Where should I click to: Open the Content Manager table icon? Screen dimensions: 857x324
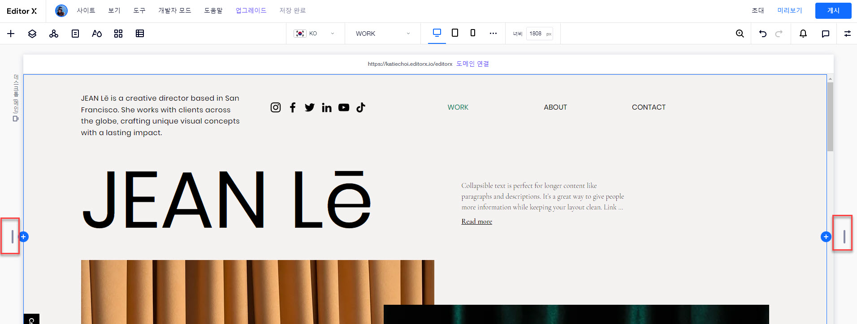click(140, 34)
